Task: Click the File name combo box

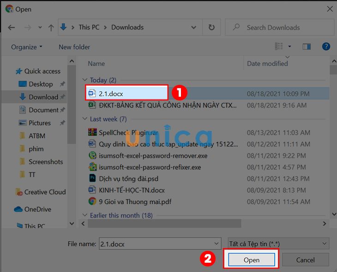Action: coord(160,244)
